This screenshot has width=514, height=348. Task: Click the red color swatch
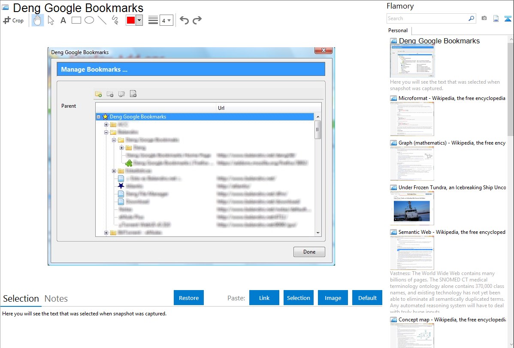tap(131, 20)
